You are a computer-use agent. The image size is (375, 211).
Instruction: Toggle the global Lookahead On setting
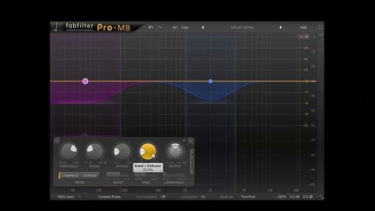[x=203, y=197]
